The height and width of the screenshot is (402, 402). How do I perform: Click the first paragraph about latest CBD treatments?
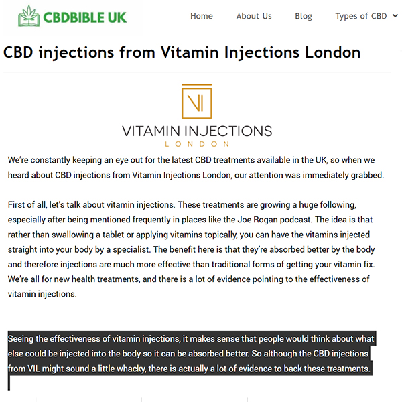(196, 167)
